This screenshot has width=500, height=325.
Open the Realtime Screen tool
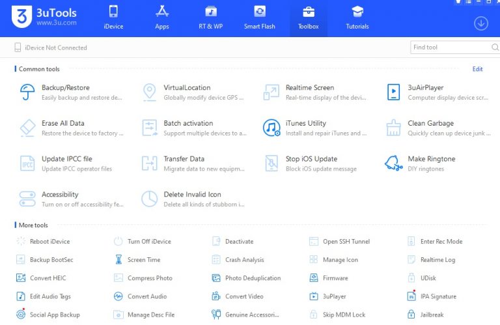(271, 92)
